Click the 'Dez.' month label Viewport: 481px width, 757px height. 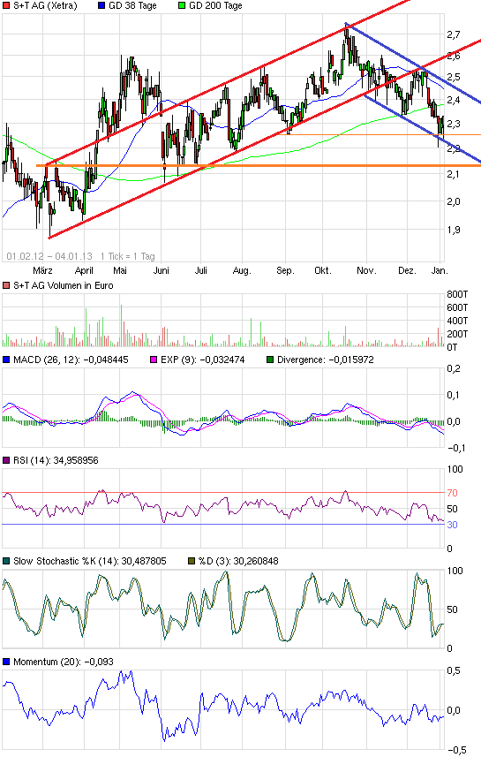coord(407,271)
